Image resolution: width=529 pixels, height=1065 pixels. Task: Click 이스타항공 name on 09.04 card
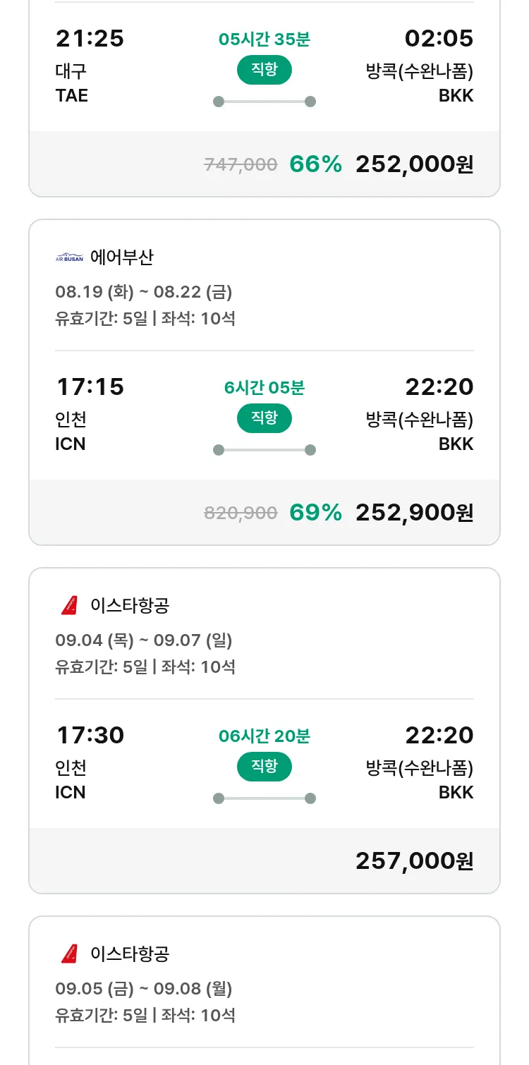coord(130,606)
